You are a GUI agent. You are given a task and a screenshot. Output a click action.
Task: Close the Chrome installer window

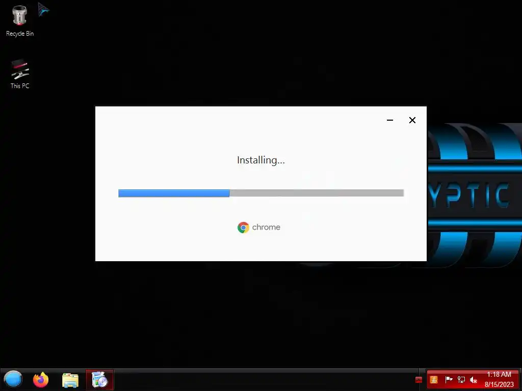(412, 120)
